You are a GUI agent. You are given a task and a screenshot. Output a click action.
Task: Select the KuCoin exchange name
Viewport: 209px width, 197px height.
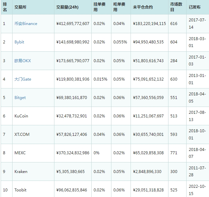click(x=21, y=116)
